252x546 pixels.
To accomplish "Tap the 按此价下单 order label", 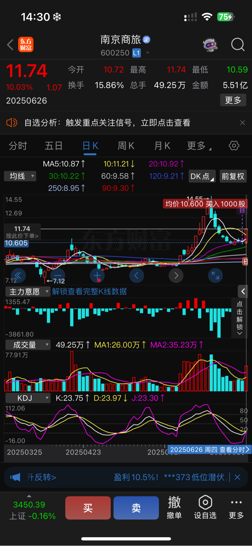I will click(x=22, y=236).
